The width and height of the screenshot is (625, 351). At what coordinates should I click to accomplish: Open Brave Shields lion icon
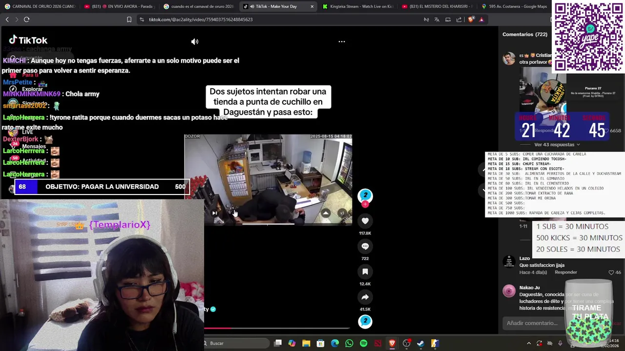click(x=471, y=19)
